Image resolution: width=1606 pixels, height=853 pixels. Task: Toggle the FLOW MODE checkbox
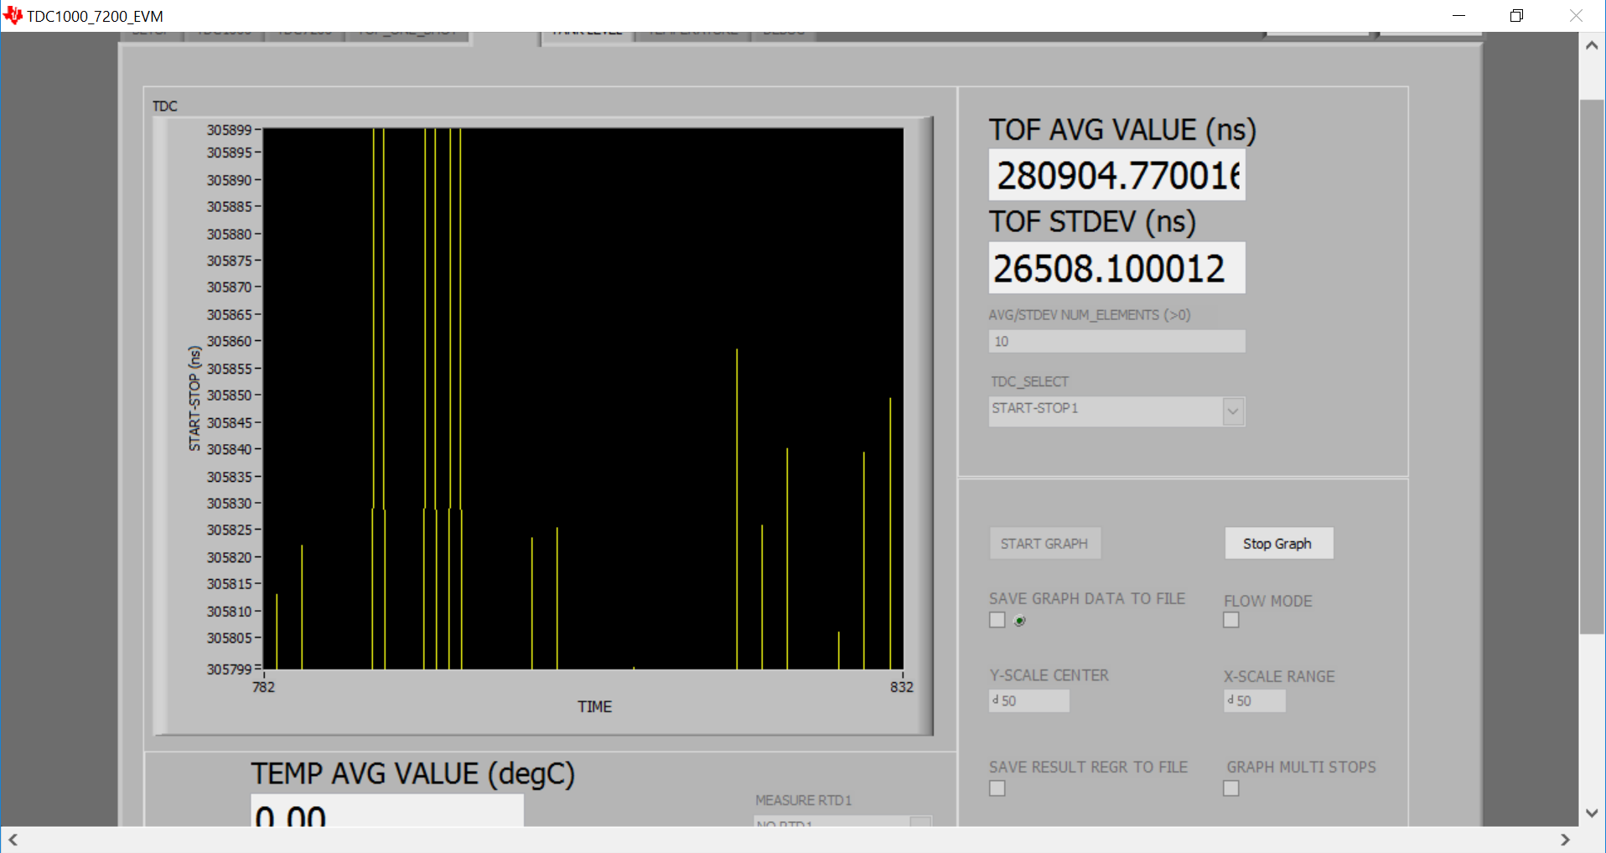click(1230, 620)
